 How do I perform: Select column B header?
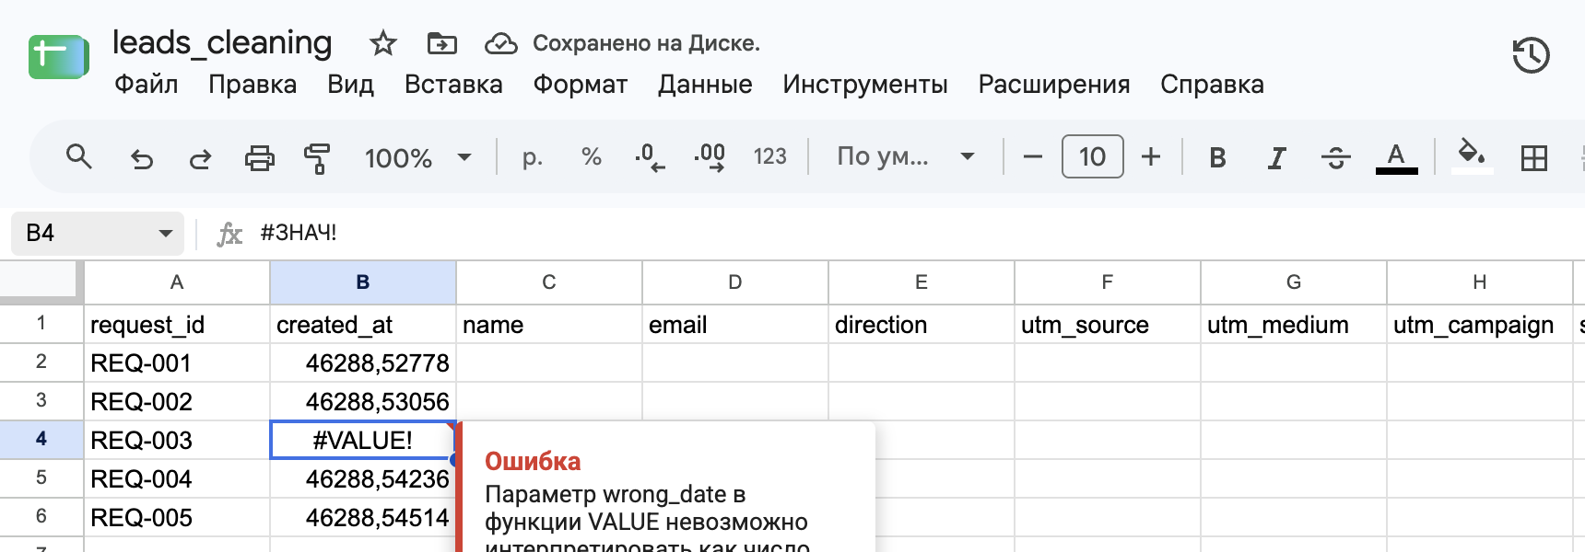(x=363, y=282)
